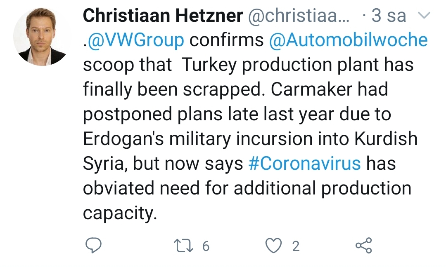
Task: Click the word 'capacity.' ending the tweet
Action: [x=120, y=213]
